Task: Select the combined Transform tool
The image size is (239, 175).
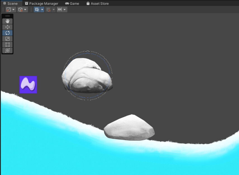Action: pyautogui.click(x=7, y=50)
